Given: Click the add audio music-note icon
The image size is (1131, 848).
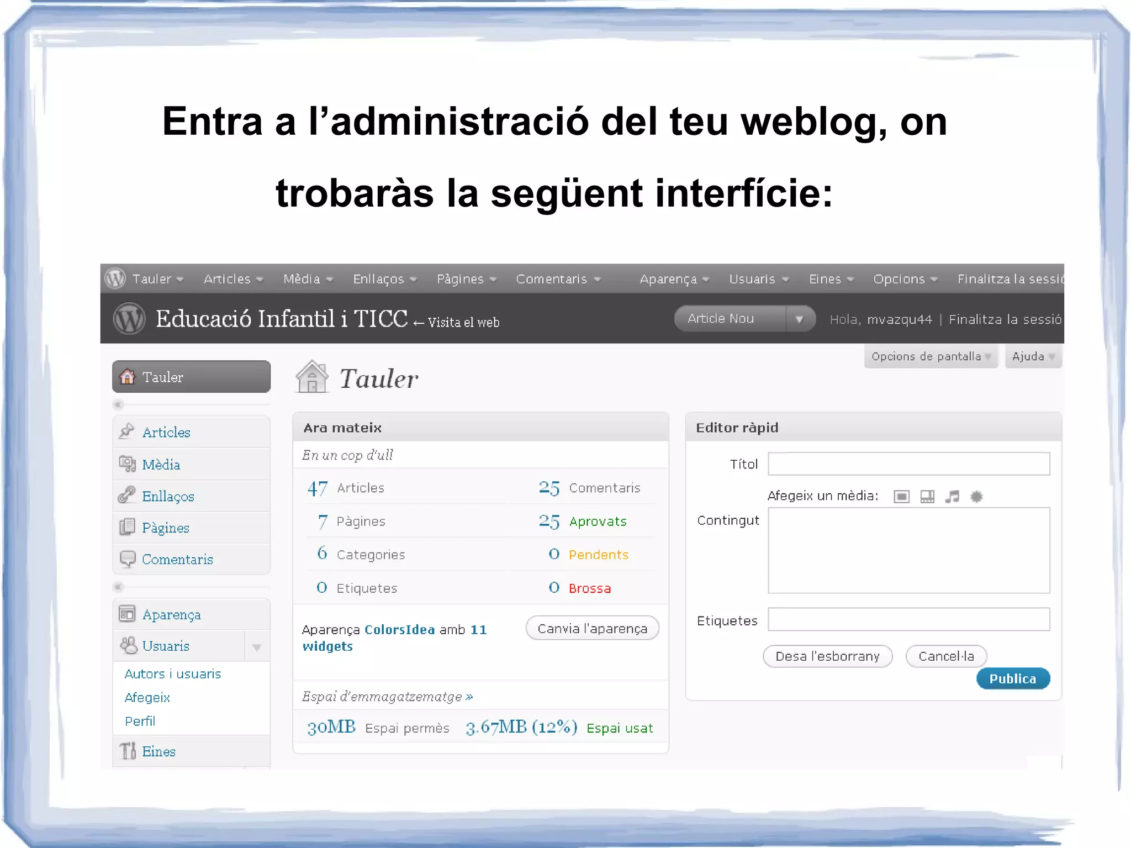Looking at the screenshot, I should point(952,497).
